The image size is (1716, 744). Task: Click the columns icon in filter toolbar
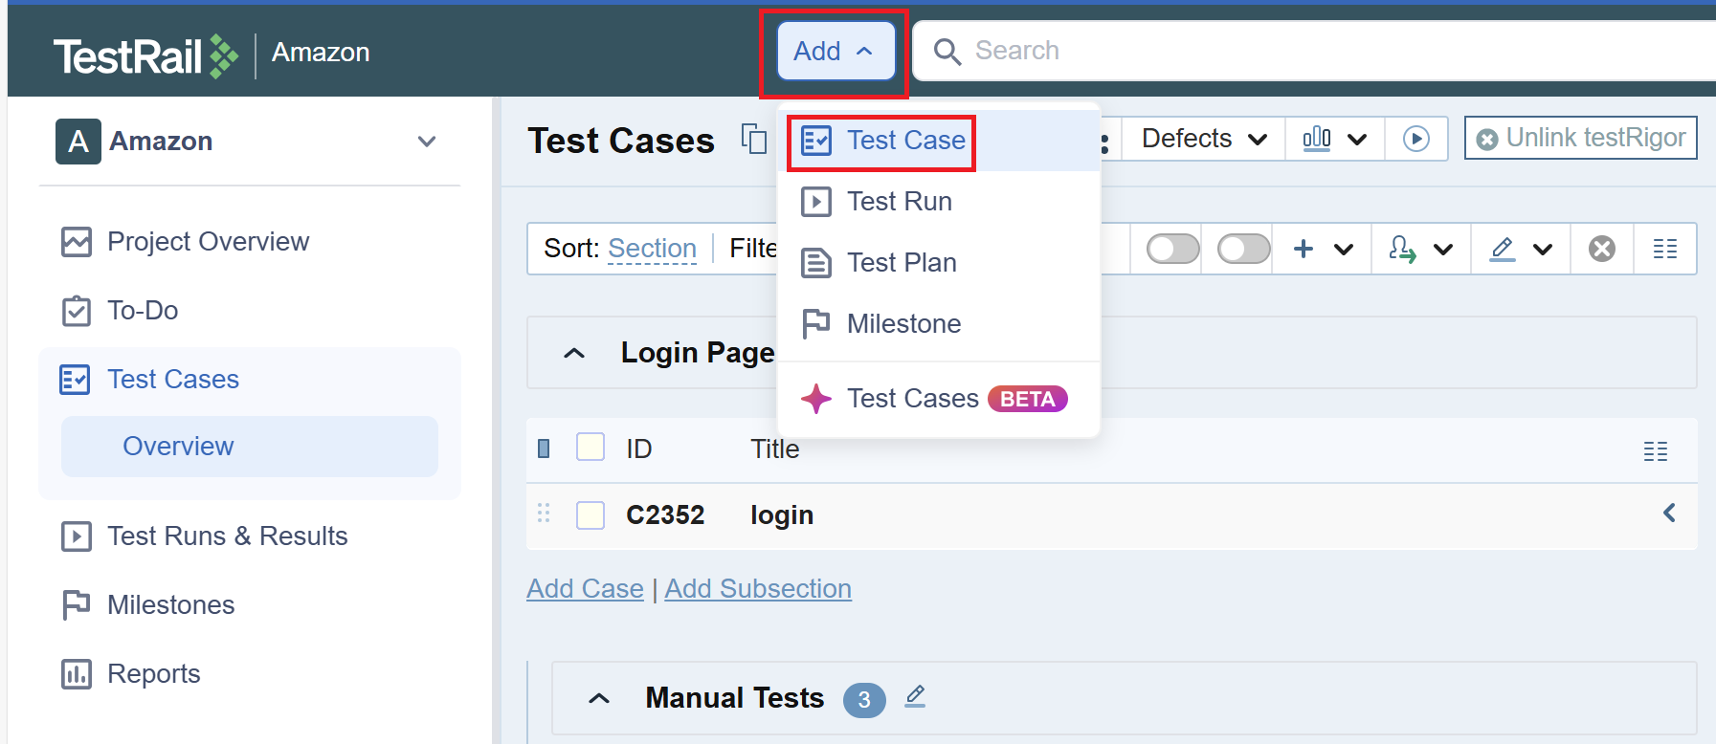pyautogui.click(x=1664, y=249)
